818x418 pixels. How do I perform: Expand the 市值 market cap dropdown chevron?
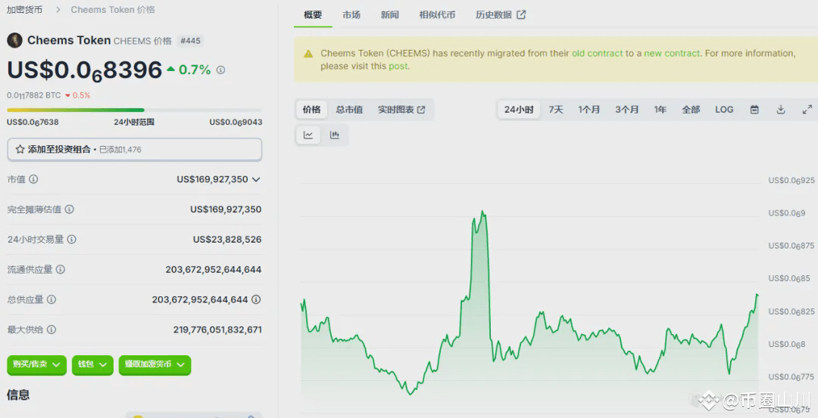point(256,180)
